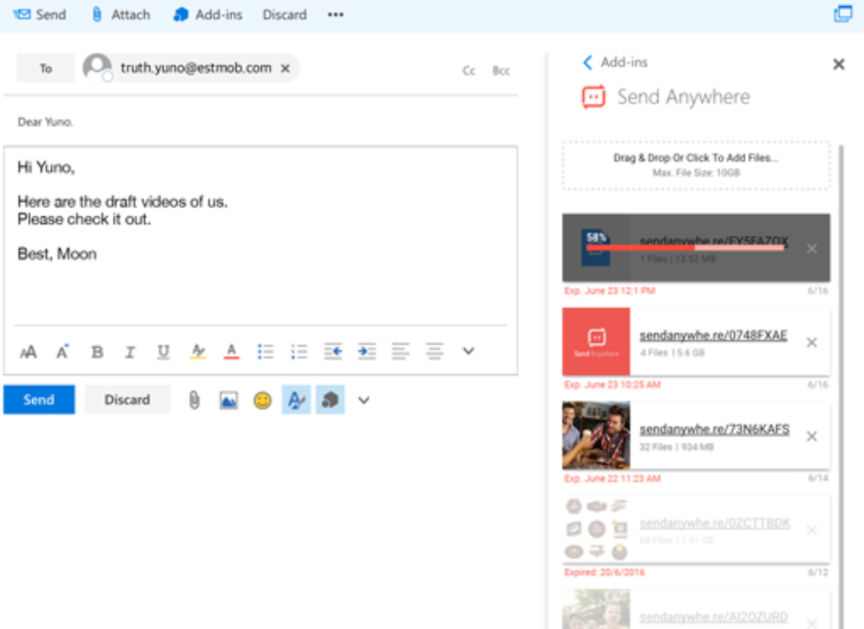Click the paperclip attach icon
The height and width of the screenshot is (629, 864).
point(194,400)
